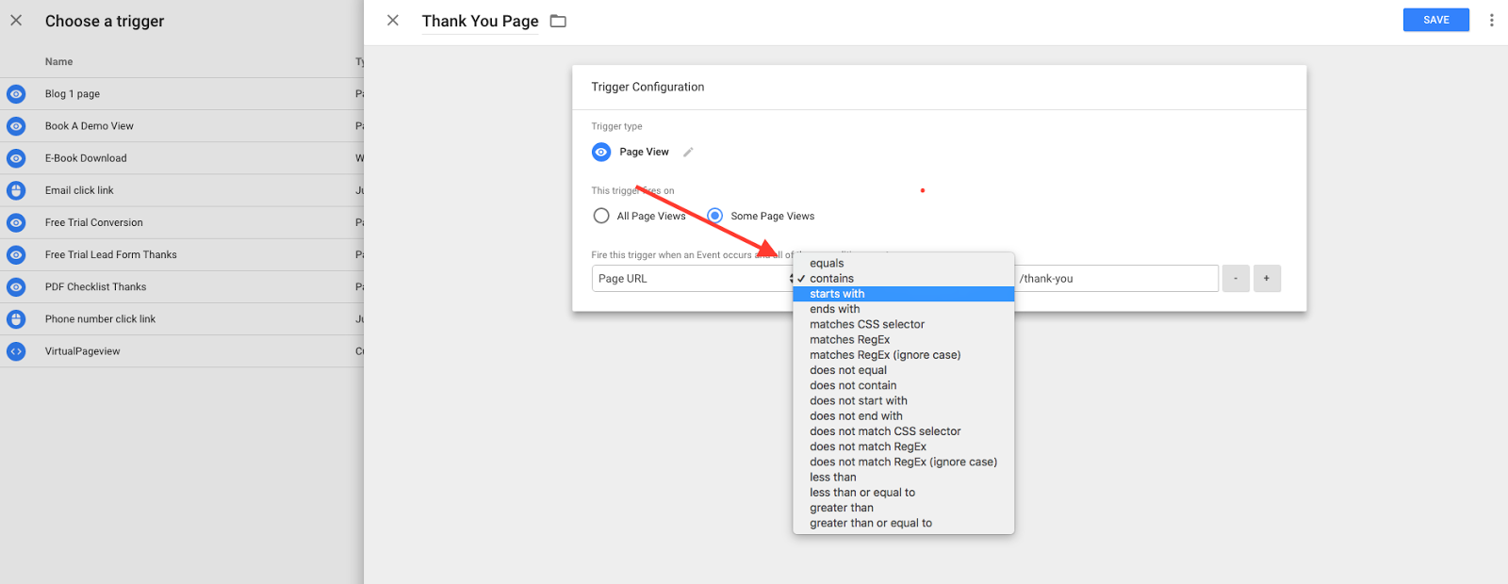Click the Book A Demo View trigger icon

(16, 126)
